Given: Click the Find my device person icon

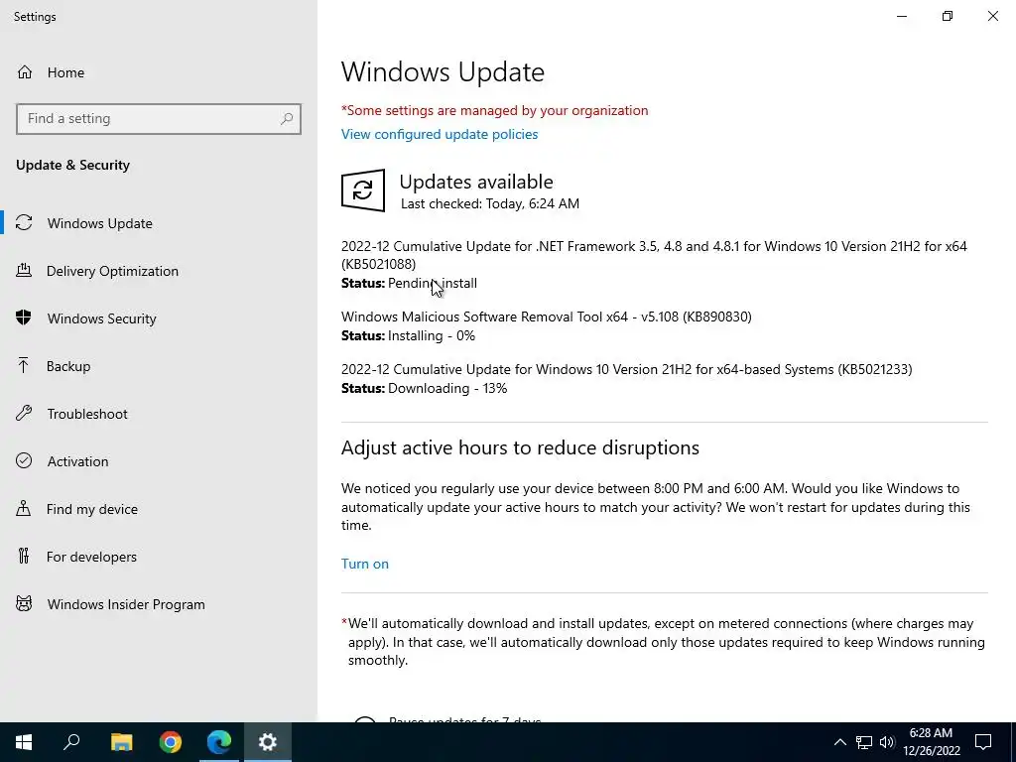Looking at the screenshot, I should click(x=24, y=508).
